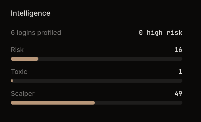Screen dimensions: 201x122
Task: Click the filled portion of Scalper bar
Action: coord(53,103)
